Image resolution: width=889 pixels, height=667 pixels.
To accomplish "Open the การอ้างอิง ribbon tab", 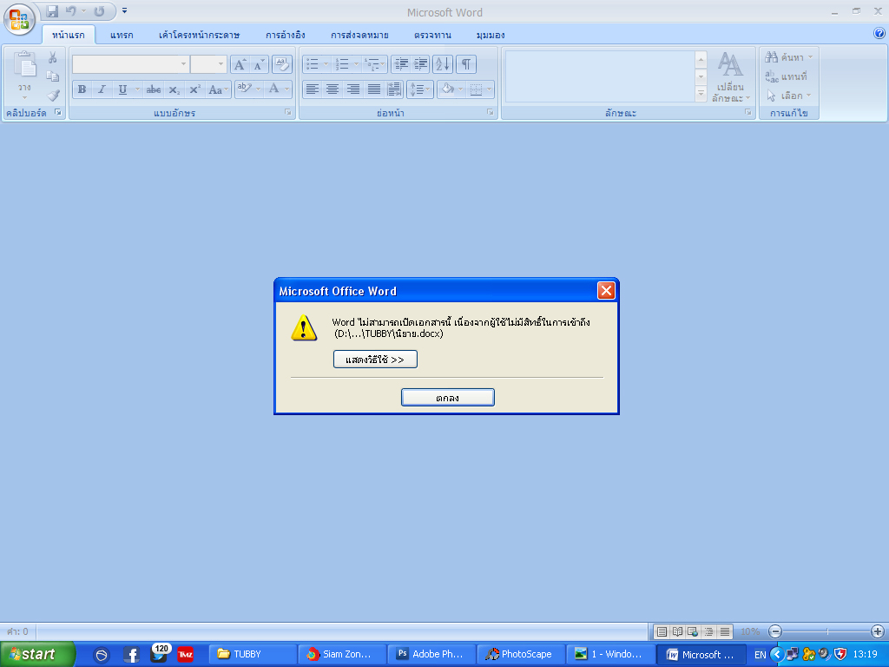I will (x=285, y=35).
